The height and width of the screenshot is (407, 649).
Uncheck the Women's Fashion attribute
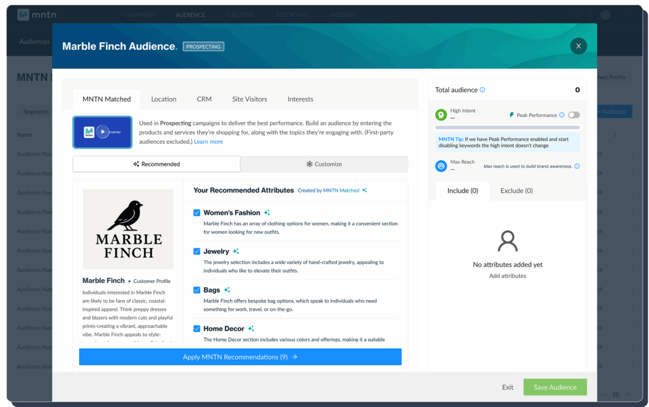[x=198, y=212]
